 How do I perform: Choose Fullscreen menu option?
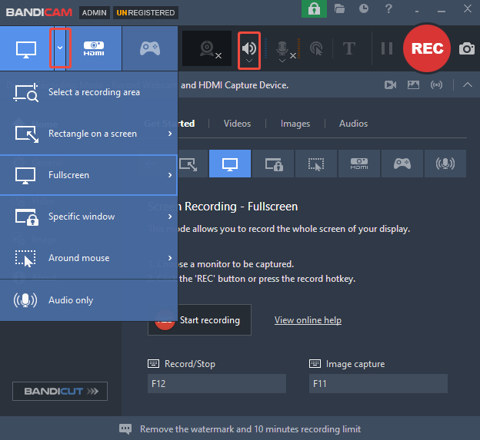(x=88, y=175)
